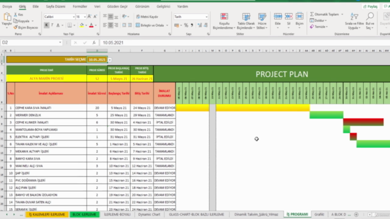Screen dimensions: 390x219
Task: Expand the Temizle clear dropdown
Action: click(327, 27)
